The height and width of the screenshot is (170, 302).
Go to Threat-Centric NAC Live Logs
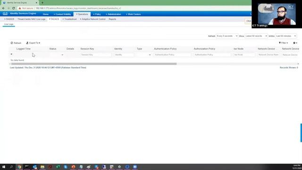point(32,19)
